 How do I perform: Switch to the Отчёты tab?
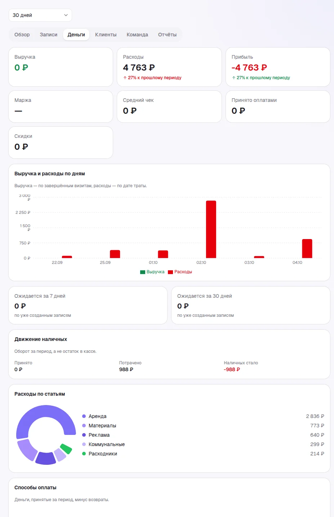point(167,35)
